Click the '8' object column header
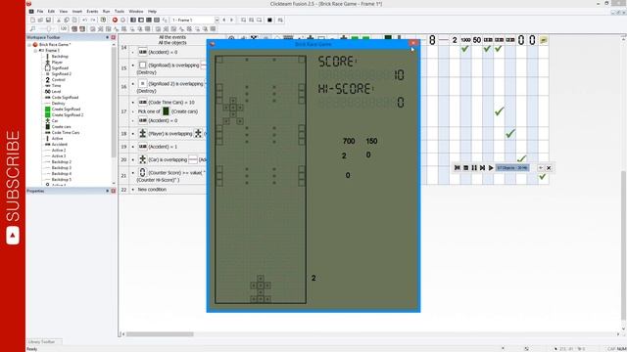 pos(432,40)
